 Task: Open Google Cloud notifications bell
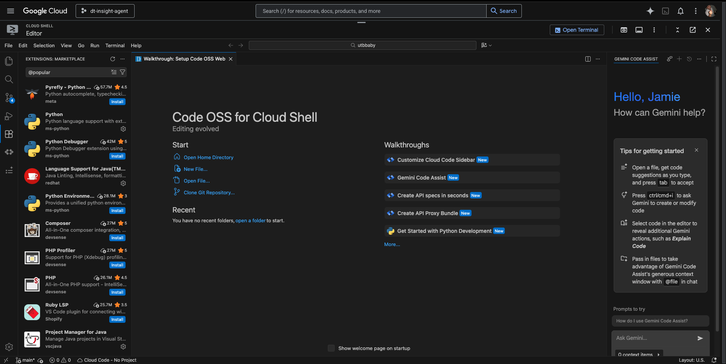(681, 11)
